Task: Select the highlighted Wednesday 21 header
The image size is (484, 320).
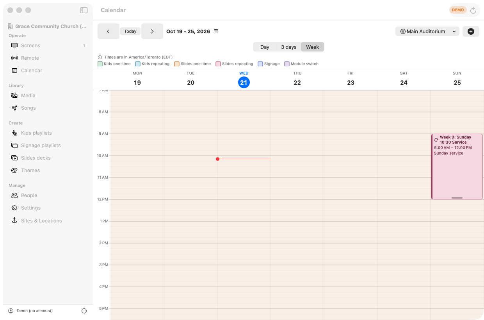Action: [x=244, y=79]
